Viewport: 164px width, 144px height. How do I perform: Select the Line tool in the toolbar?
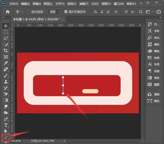(x=5, y=137)
